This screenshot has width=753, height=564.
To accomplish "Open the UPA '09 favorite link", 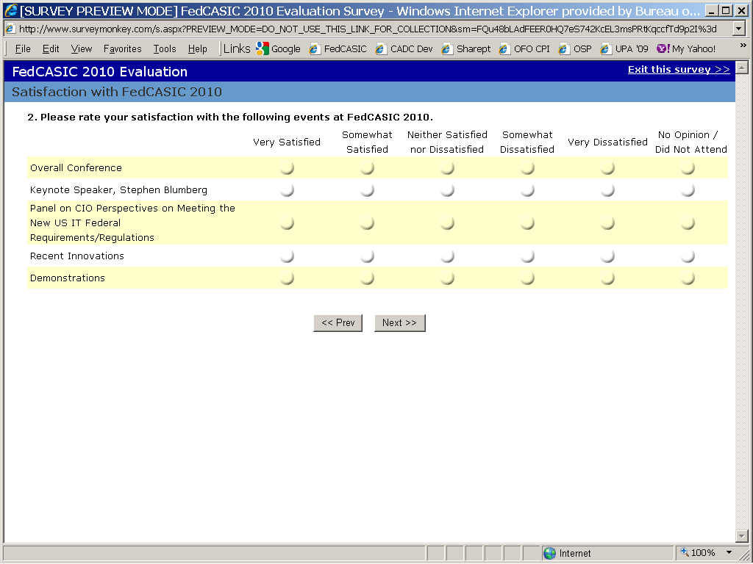I will coord(624,48).
